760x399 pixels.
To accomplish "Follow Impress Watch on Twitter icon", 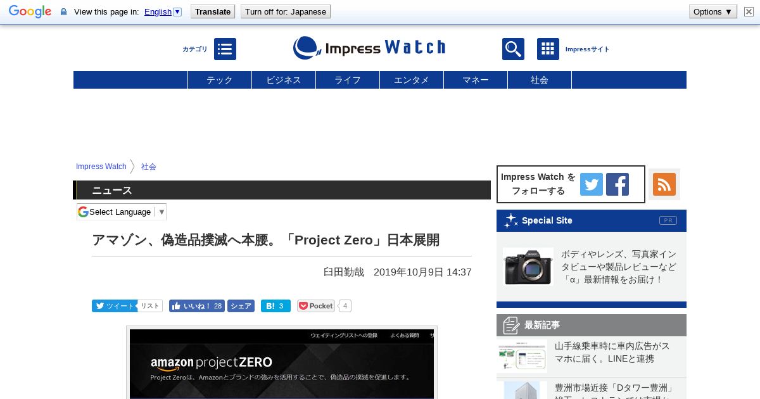I will 592,184.
